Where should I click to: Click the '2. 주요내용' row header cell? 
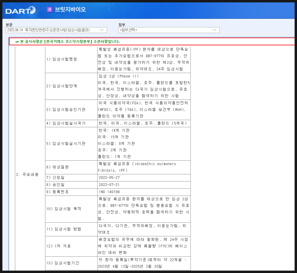[30, 158]
